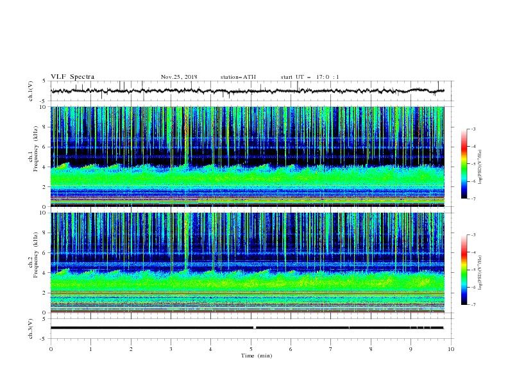Click the "ch.3(V)" axis label
508x392 pixels.
click(31, 329)
